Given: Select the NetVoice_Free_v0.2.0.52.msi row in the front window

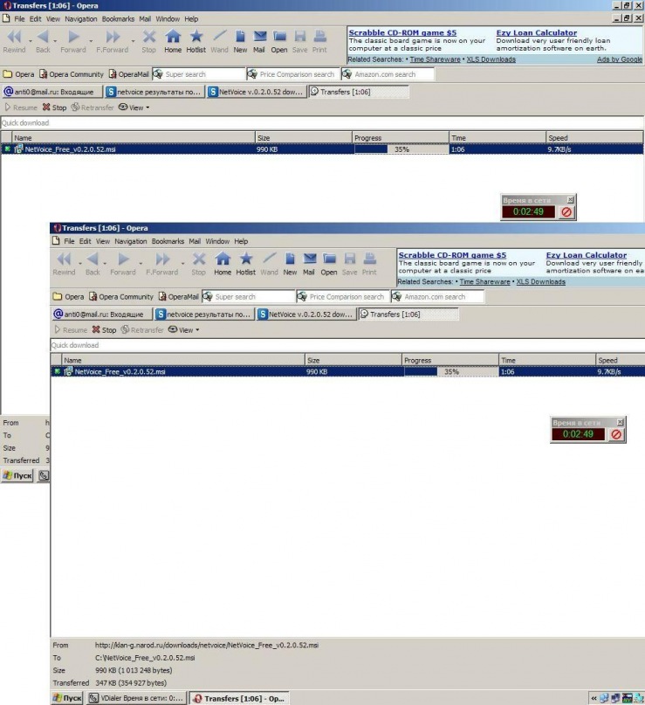Looking at the screenshot, I should pyautogui.click(x=347, y=372).
